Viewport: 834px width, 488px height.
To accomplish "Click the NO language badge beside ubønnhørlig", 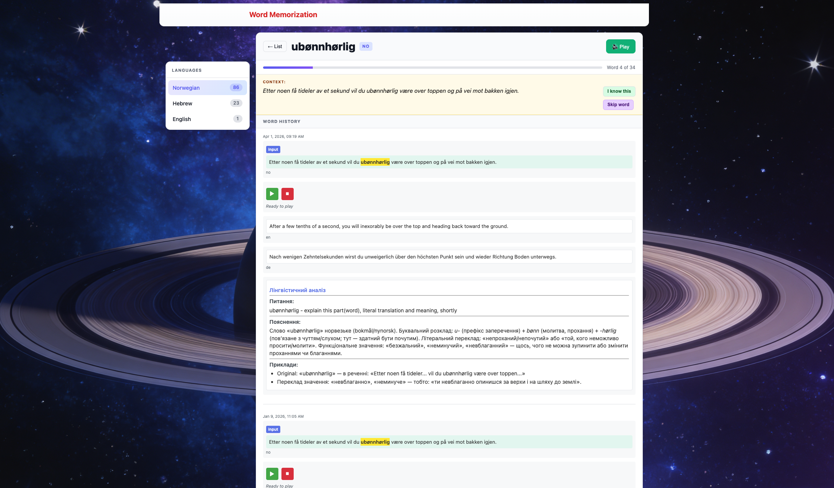I will tap(366, 47).
